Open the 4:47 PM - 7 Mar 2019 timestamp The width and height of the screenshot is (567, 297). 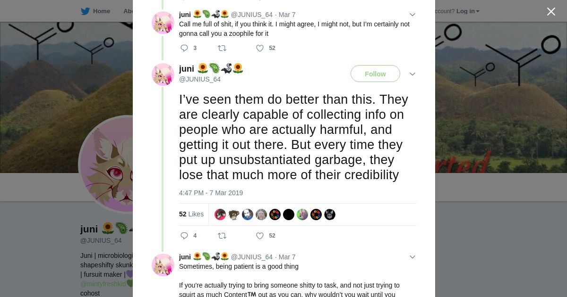(x=211, y=193)
